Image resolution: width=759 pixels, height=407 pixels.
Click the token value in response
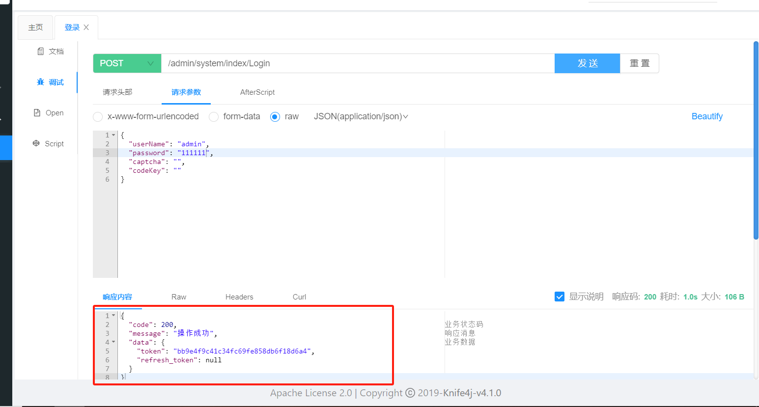[x=243, y=351]
